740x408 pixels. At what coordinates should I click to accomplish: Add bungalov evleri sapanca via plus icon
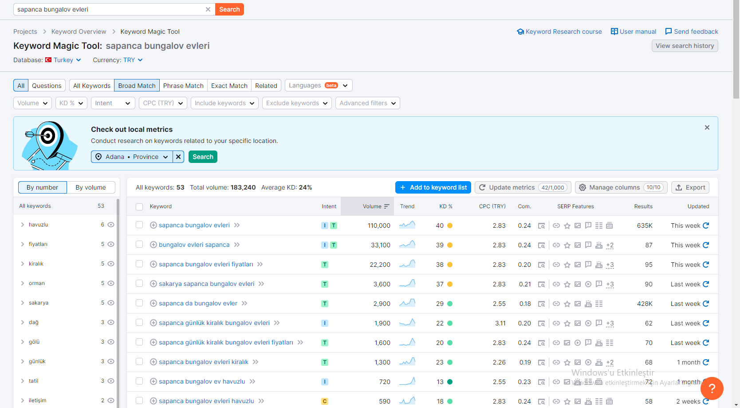click(x=154, y=245)
